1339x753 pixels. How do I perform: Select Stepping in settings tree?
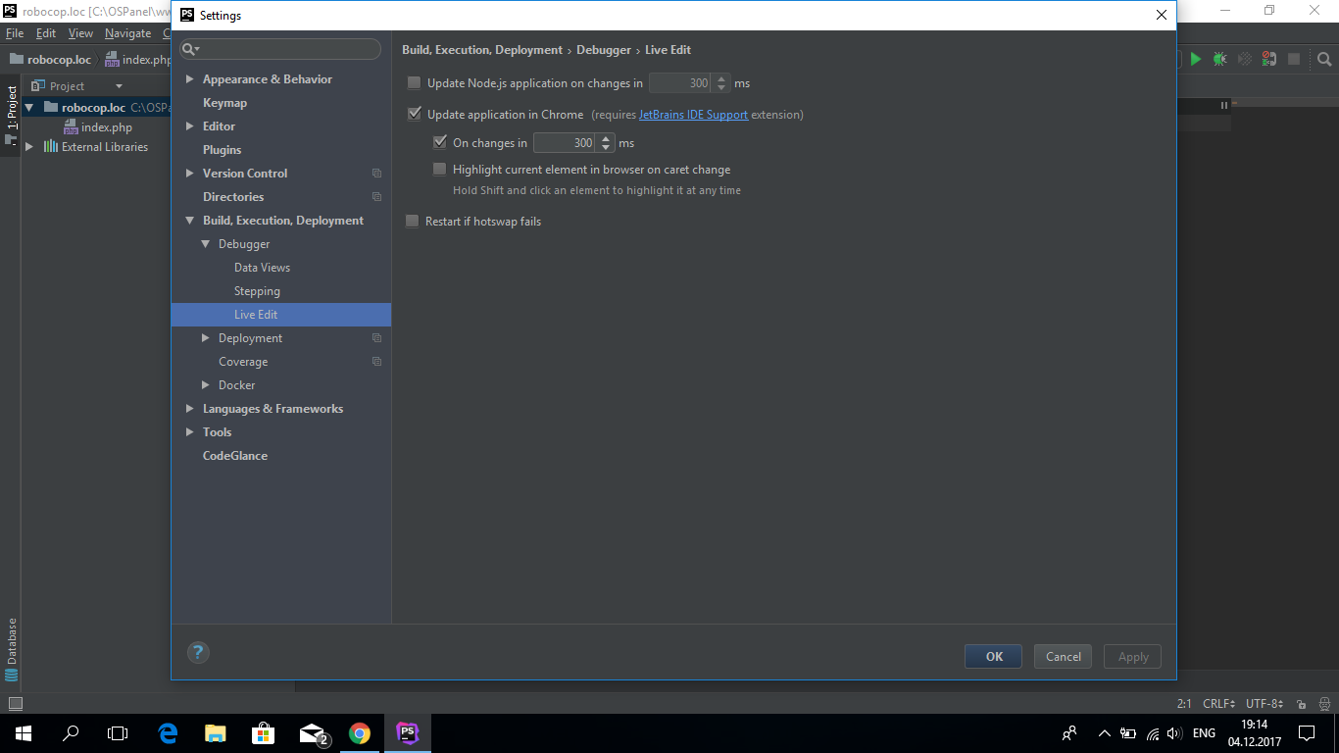257,291
